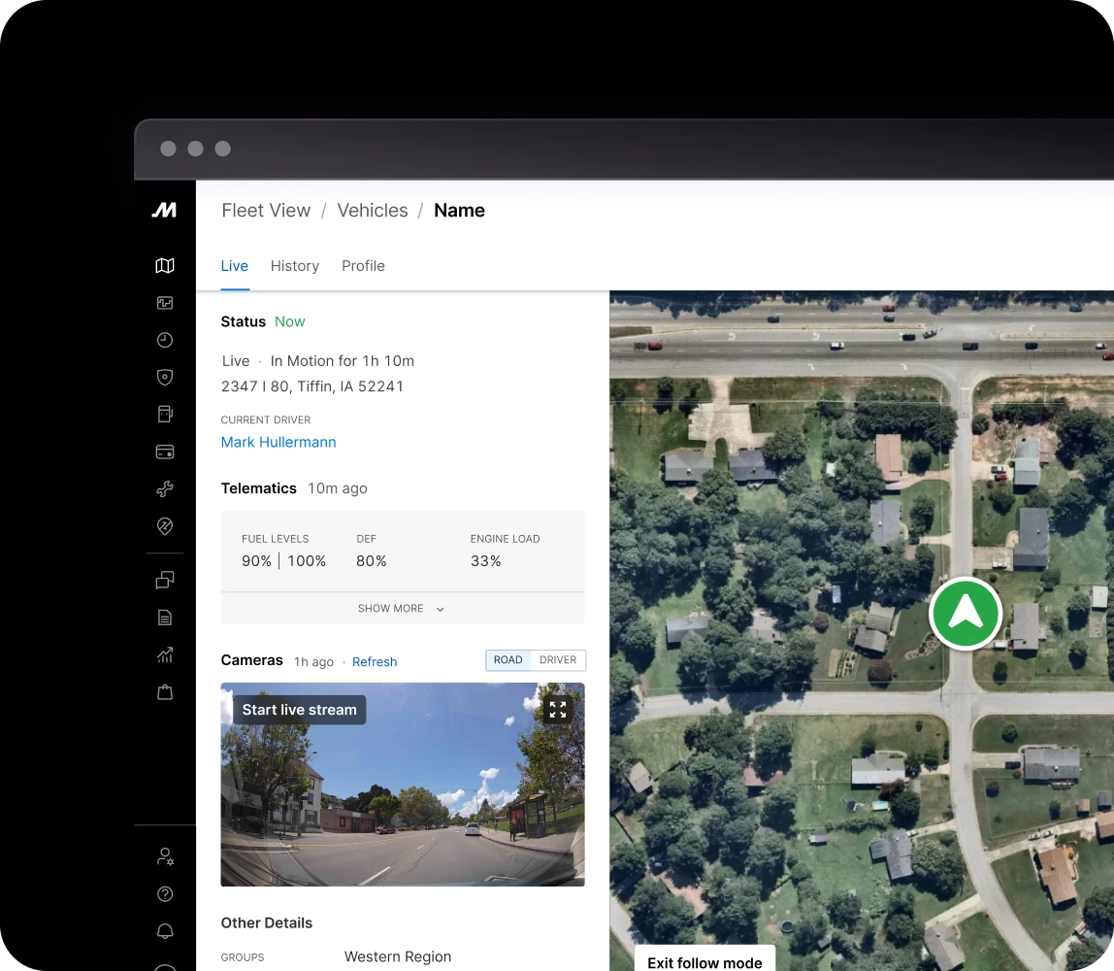
Task: Click the notifications bell icon
Action: pyautogui.click(x=165, y=931)
